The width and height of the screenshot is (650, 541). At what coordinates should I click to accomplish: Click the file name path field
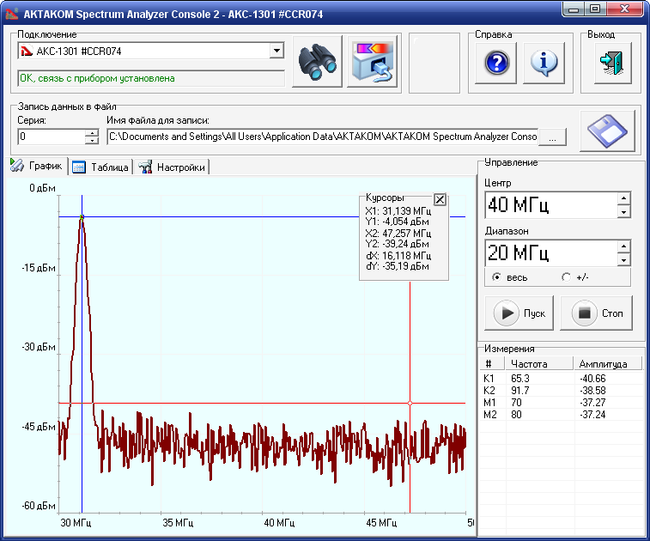pos(323,137)
